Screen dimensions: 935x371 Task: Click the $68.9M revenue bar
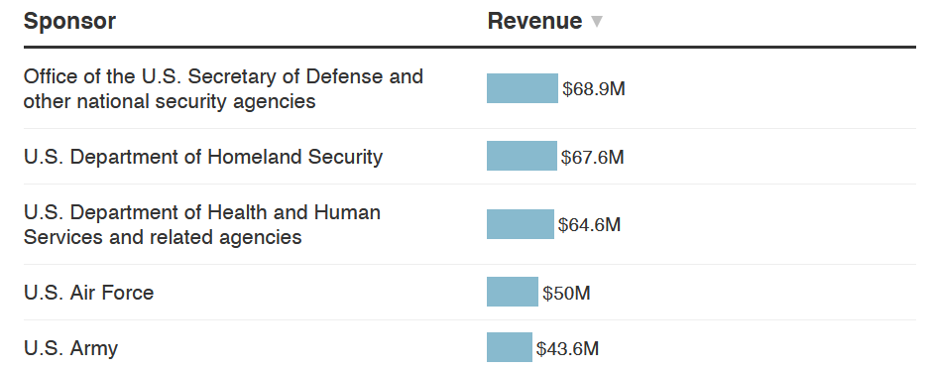click(x=523, y=88)
